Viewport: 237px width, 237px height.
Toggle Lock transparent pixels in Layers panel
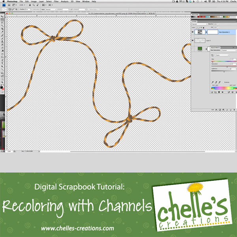[197, 28]
